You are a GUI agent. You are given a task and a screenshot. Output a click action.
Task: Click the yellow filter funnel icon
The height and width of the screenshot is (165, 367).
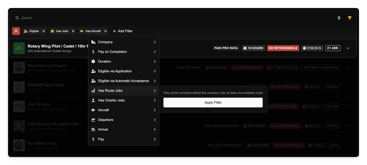[x=349, y=18]
